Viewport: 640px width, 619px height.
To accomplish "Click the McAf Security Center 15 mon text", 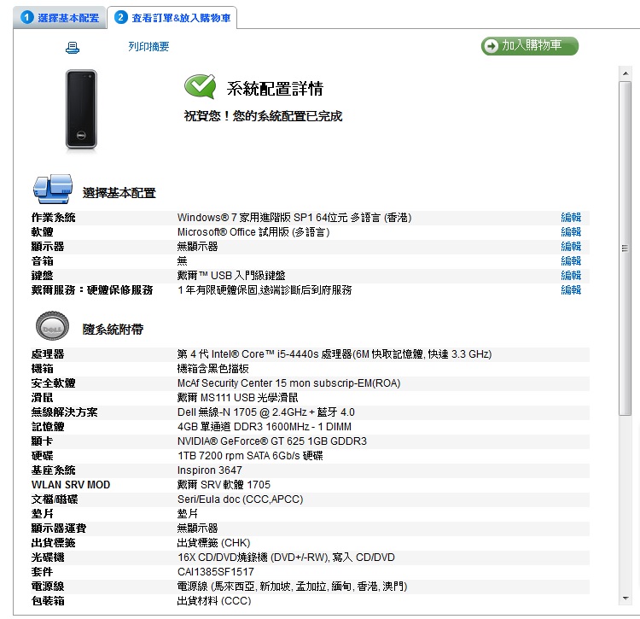I will tap(288, 383).
